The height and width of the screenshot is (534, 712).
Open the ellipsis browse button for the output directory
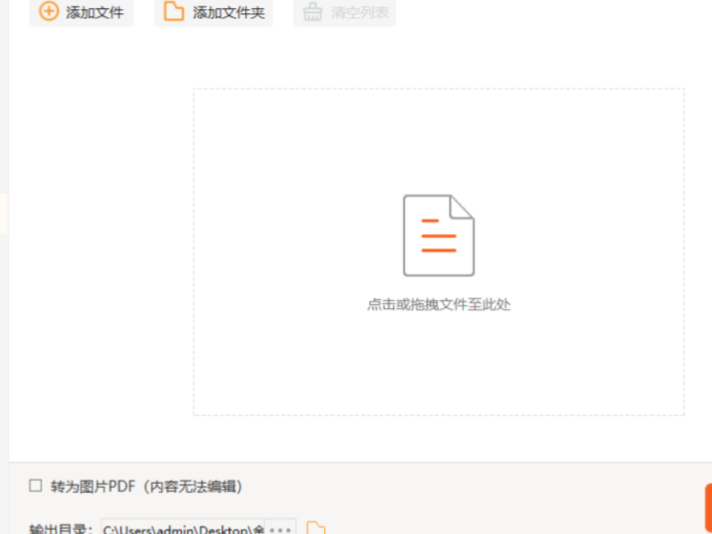tap(280, 528)
